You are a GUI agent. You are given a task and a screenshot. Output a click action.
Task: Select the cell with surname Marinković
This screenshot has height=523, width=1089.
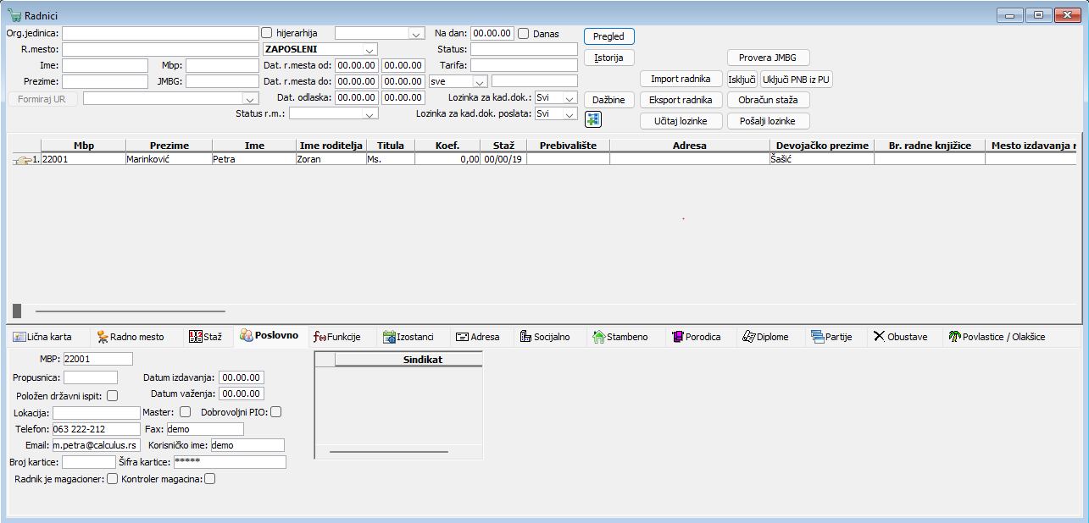[169, 158]
